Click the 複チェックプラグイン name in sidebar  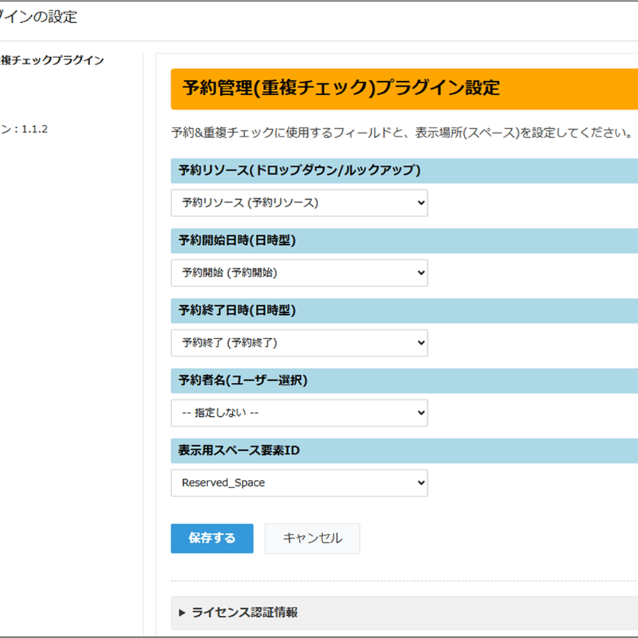[x=52, y=60]
